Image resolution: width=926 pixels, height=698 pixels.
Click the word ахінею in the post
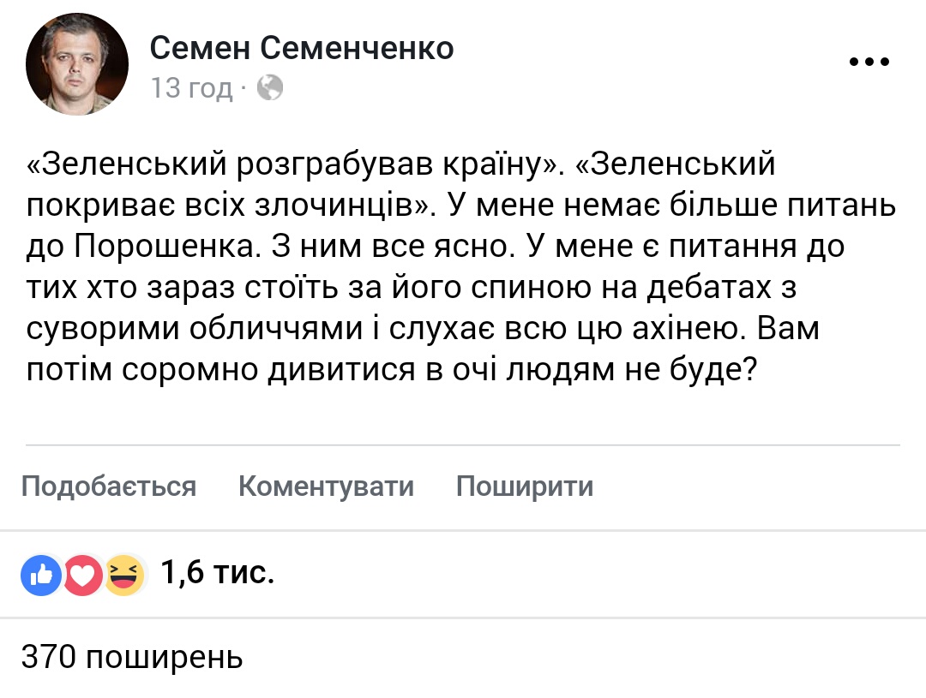click(685, 329)
